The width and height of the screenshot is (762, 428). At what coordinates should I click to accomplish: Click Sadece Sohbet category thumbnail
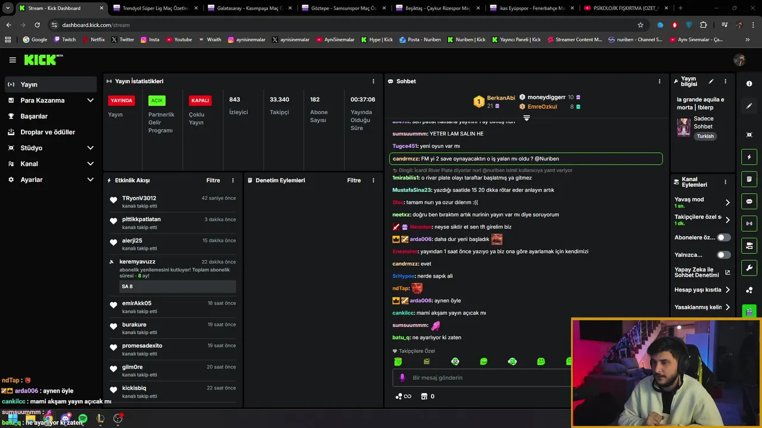[683, 127]
